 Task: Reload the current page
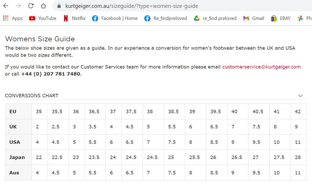(x=31, y=6)
